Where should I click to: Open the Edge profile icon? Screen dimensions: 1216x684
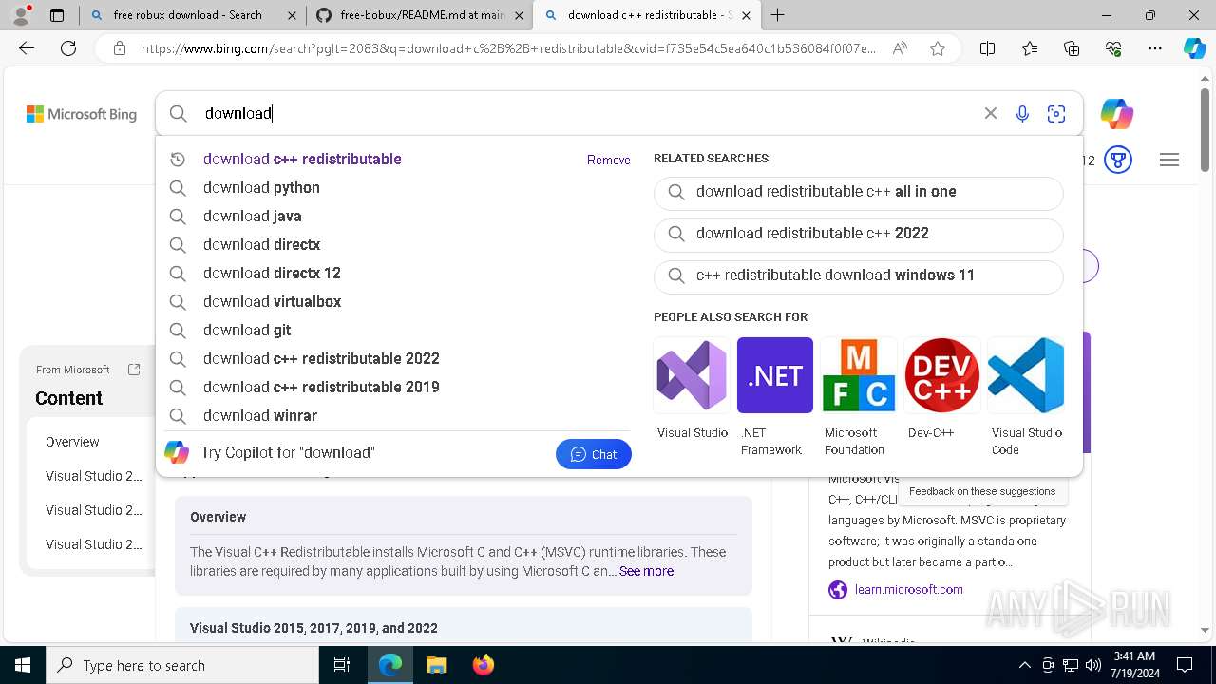click(21, 15)
